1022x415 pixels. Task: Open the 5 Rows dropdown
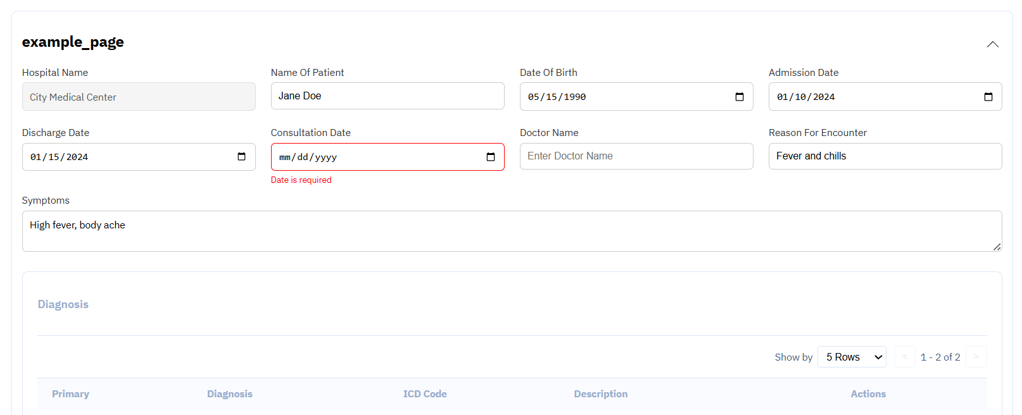coord(852,357)
